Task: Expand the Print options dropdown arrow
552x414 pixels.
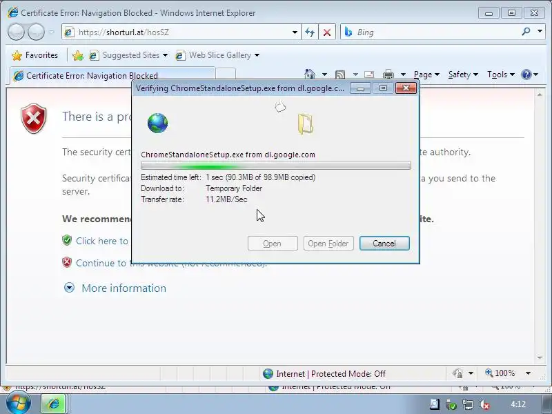Action: pyautogui.click(x=404, y=75)
